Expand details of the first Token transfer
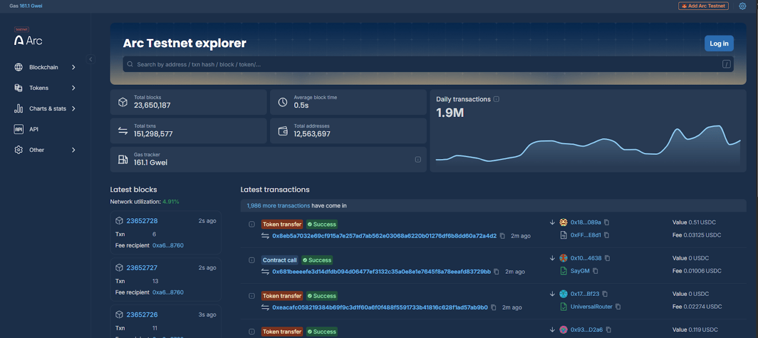This screenshot has width=758, height=338. click(251, 224)
